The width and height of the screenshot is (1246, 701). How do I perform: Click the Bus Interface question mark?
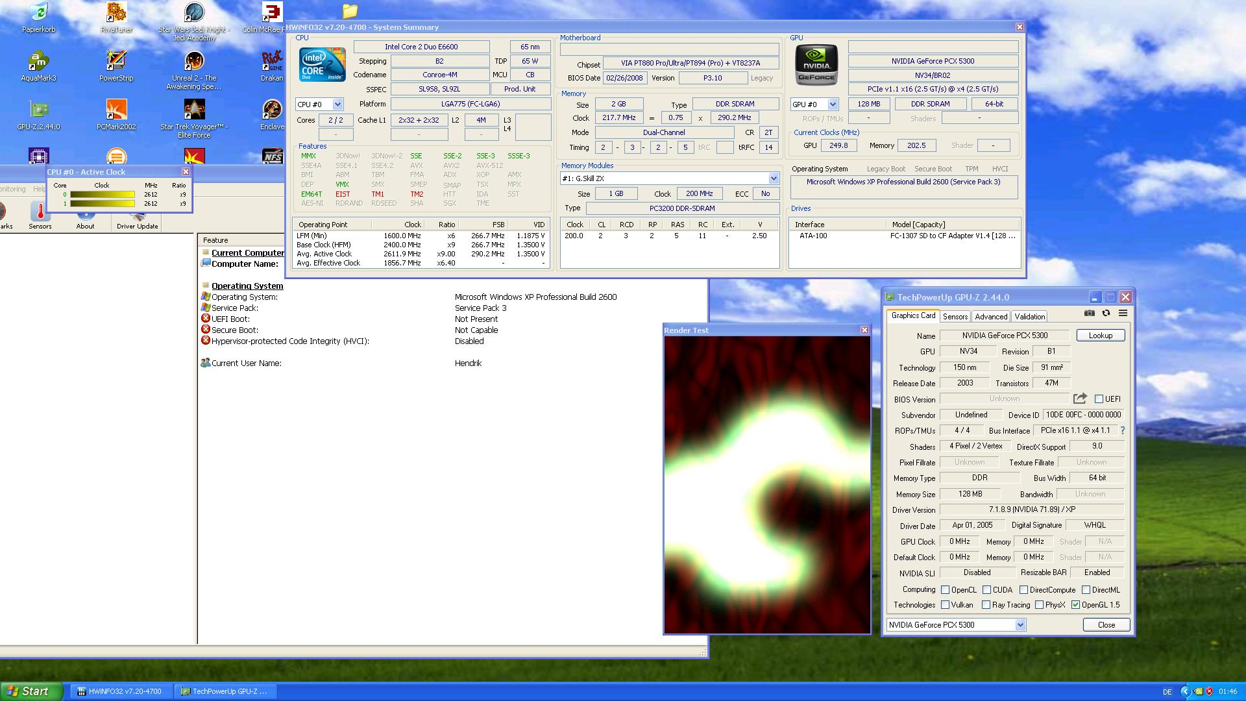[1122, 430]
